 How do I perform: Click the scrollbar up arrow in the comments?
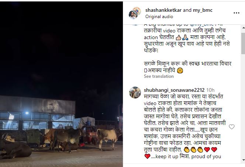(243, 28)
